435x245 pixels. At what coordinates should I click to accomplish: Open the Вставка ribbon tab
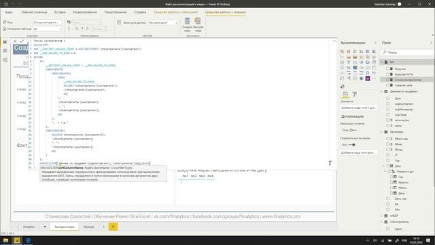(x=60, y=12)
